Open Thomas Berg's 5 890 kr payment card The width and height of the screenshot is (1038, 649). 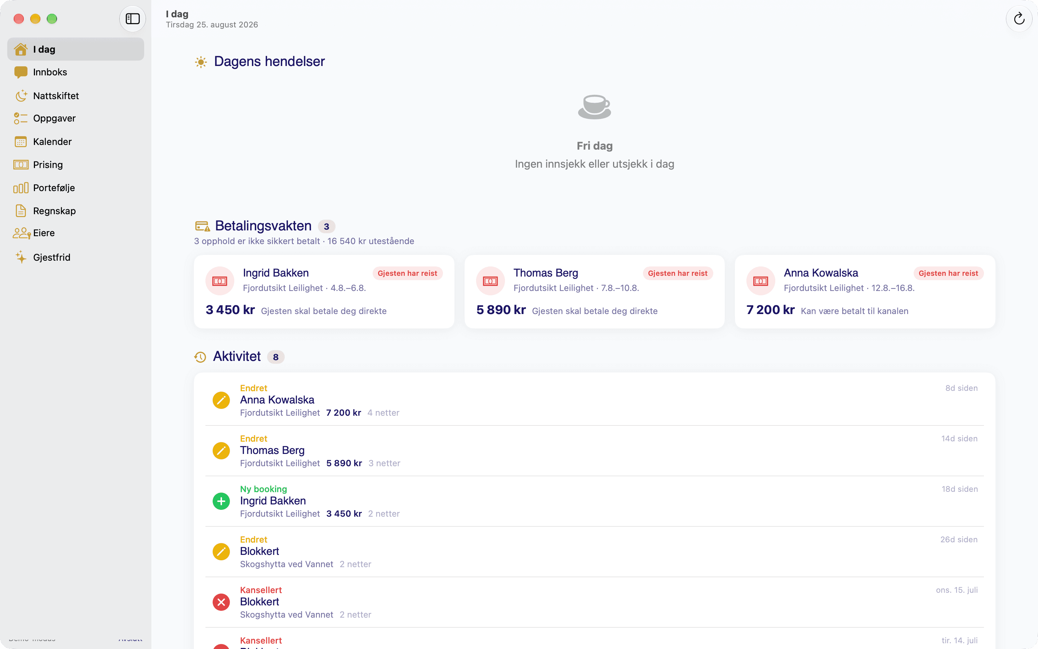[x=594, y=292]
